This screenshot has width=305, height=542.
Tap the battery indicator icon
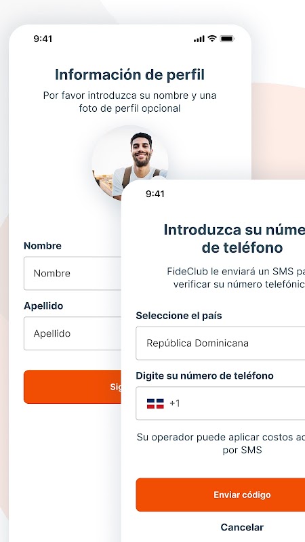[x=227, y=39]
